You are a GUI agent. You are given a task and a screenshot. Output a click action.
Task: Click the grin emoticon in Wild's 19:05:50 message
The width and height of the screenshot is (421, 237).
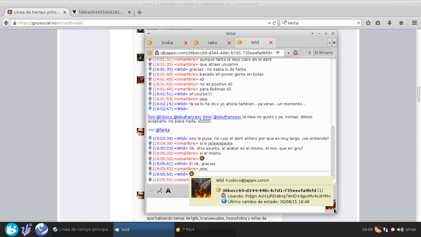point(191,174)
